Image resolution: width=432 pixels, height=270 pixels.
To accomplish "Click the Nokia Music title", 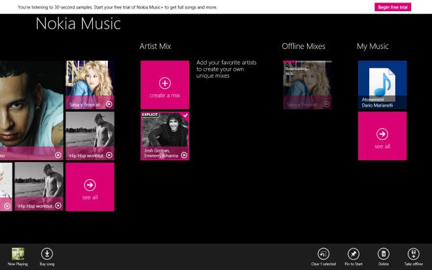I will [x=79, y=24].
